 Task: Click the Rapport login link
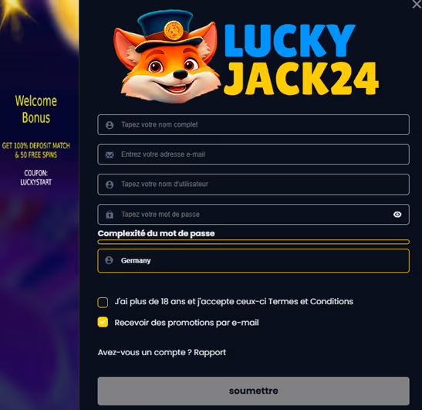210,352
